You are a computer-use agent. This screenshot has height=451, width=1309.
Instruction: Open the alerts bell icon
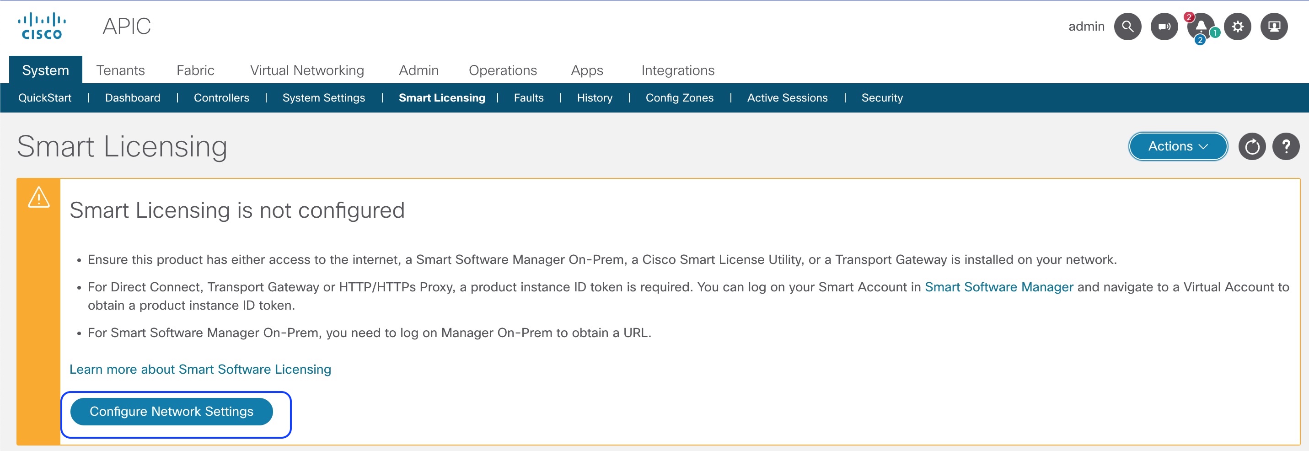click(1201, 27)
